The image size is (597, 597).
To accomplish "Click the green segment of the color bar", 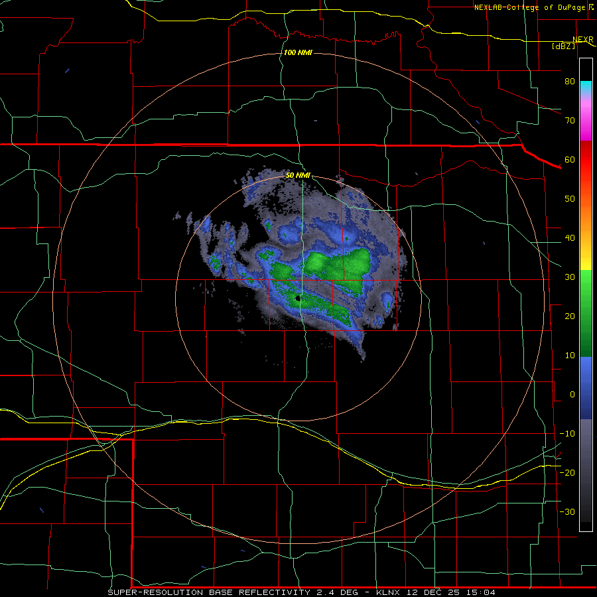I will click(586, 313).
